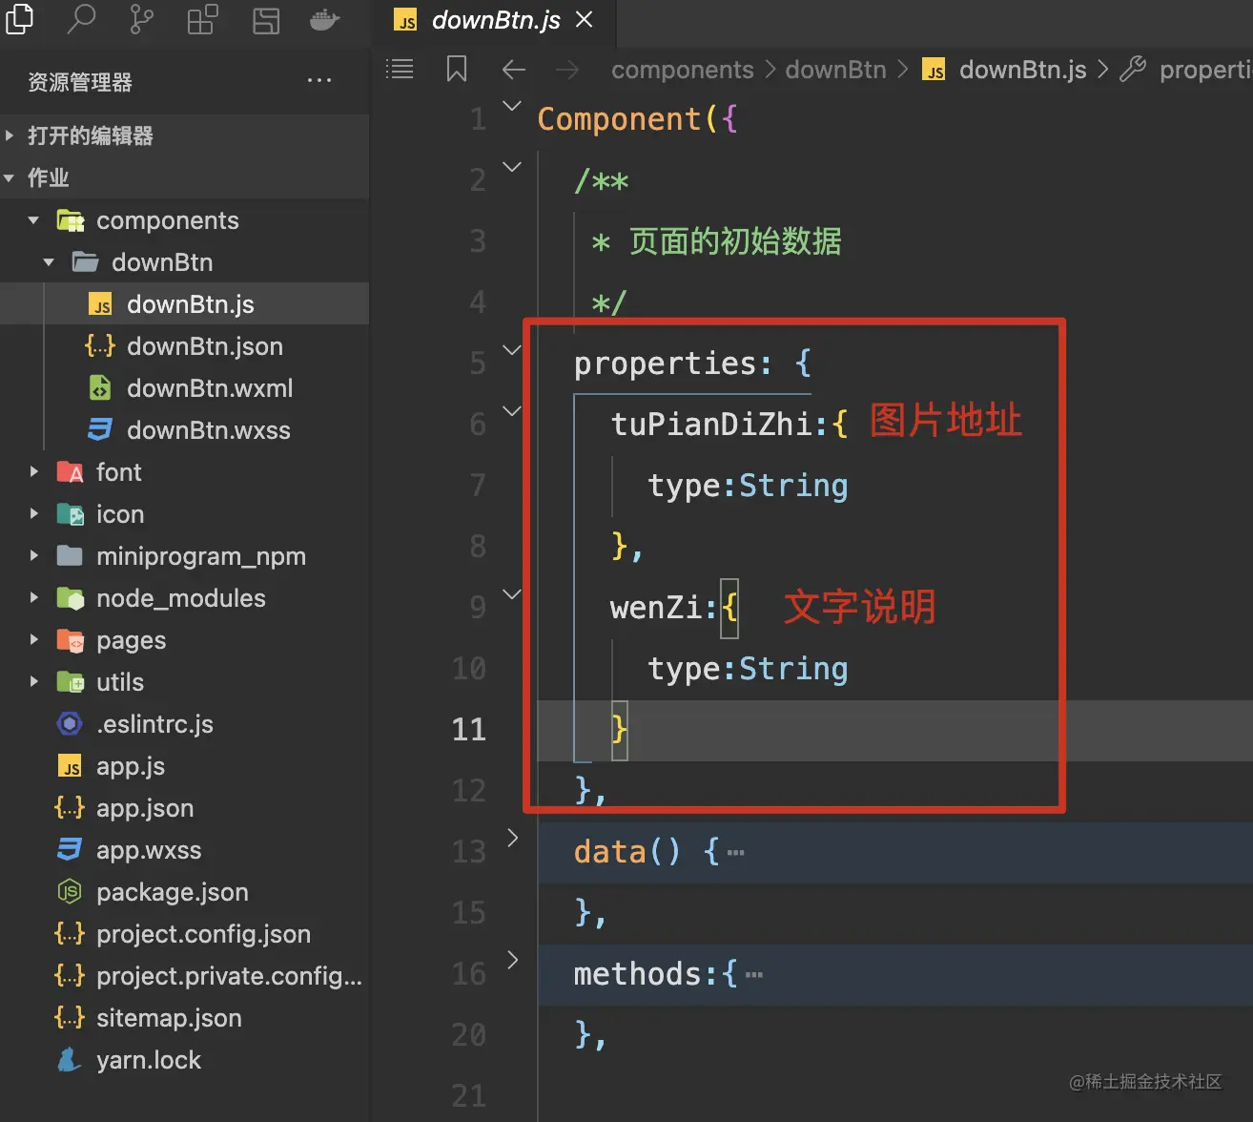
Task: Open the Search magnifier icon
Action: pos(82,19)
